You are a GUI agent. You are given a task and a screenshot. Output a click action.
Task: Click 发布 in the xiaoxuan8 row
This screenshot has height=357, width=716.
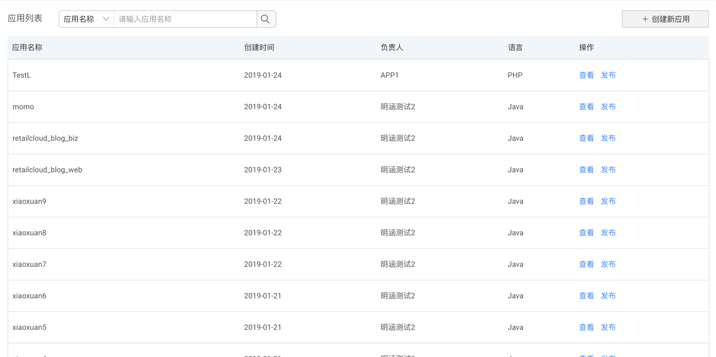608,233
